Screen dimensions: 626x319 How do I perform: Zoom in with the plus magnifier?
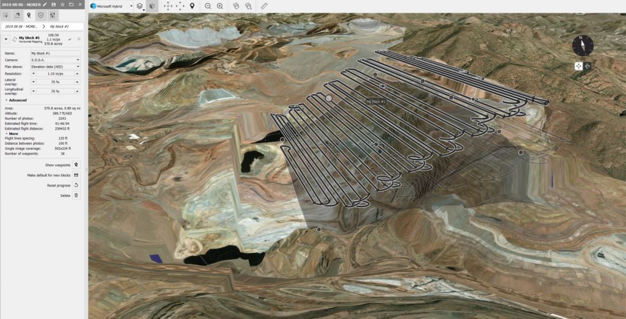[x=220, y=6]
